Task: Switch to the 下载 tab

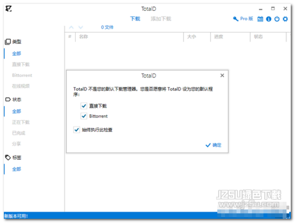Action: (135, 19)
